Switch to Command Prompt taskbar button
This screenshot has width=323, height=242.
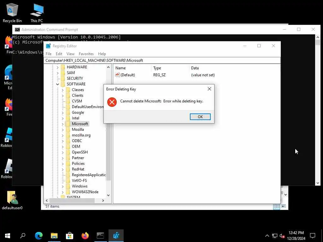click(100, 235)
